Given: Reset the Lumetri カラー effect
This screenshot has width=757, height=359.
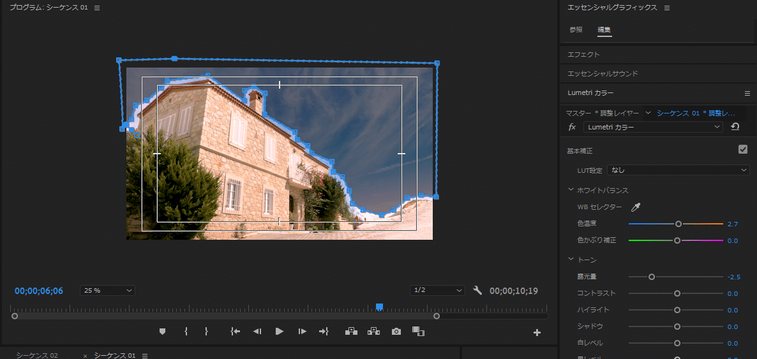Looking at the screenshot, I should 735,127.
